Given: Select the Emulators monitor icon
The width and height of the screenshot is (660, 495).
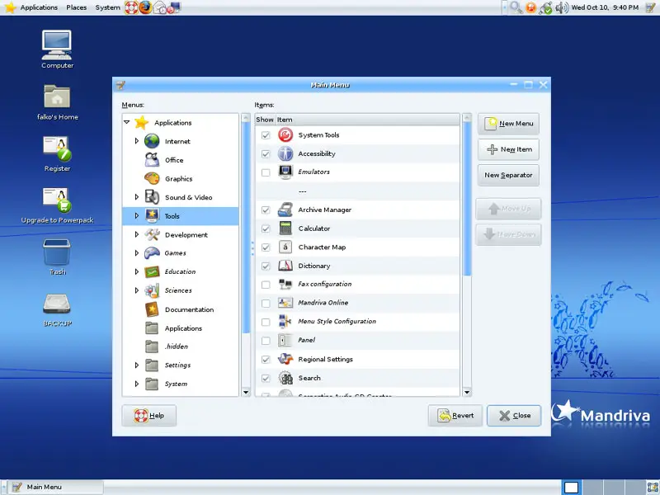Looking at the screenshot, I should [285, 172].
